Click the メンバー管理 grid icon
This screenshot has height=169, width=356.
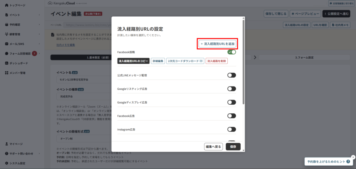pyautogui.click(x=7, y=73)
